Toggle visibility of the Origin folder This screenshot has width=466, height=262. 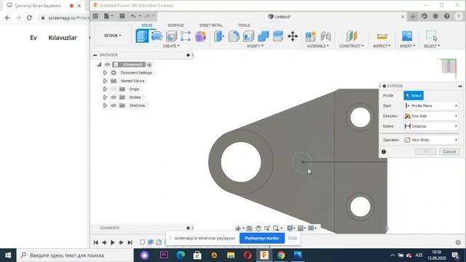pos(114,89)
